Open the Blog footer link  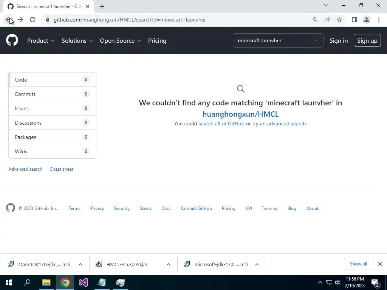292,208
